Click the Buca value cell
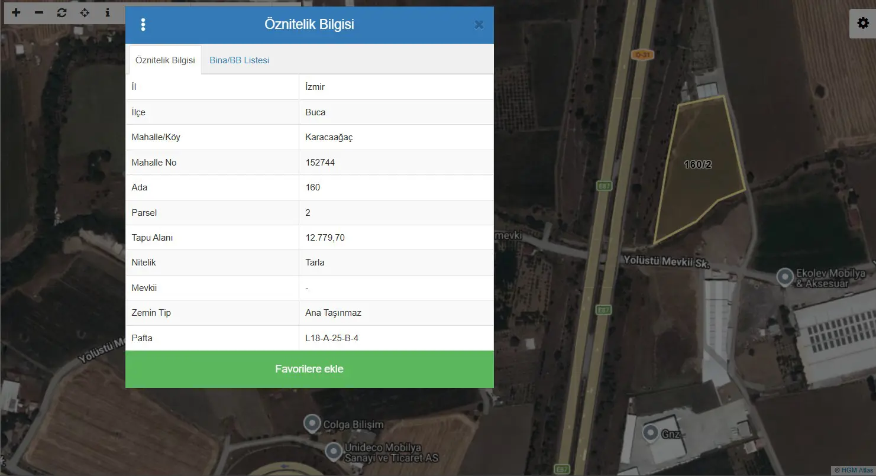 click(x=396, y=112)
